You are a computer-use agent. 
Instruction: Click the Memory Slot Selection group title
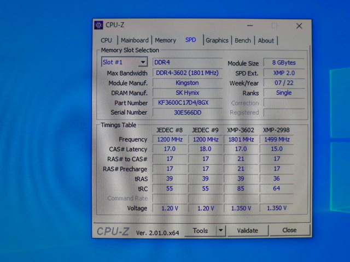point(130,50)
